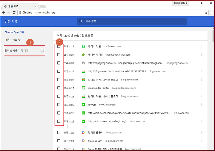Check the box for 정리로 몰동이 entry
This screenshot has width=215, height=151.
(59, 132)
